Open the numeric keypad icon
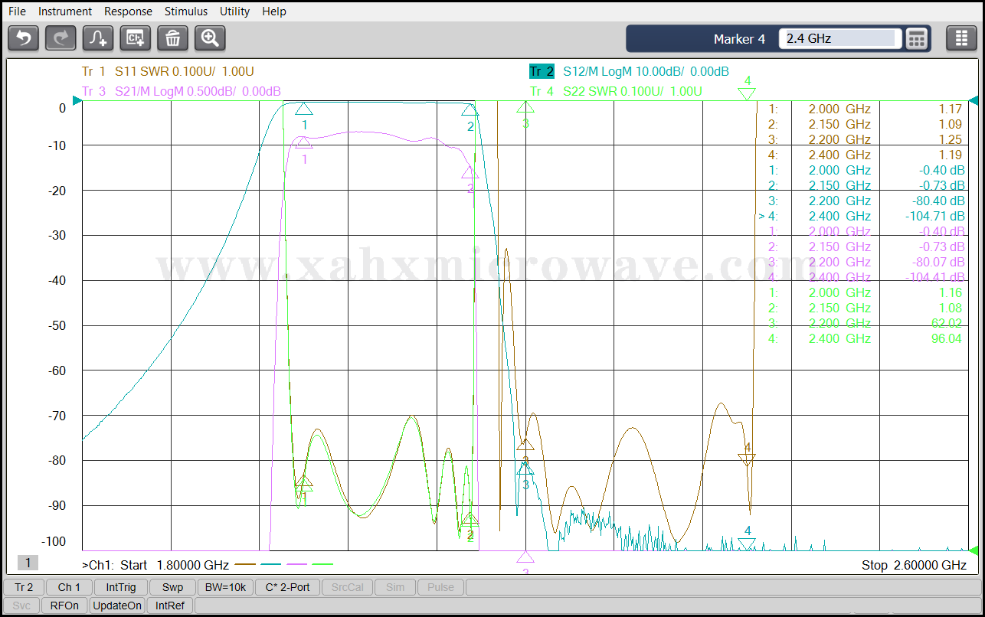Viewport: 985px width, 617px height. [917, 38]
